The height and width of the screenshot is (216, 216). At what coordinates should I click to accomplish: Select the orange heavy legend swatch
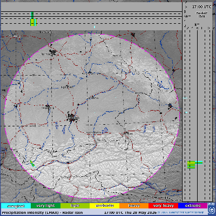[x=134, y=206]
